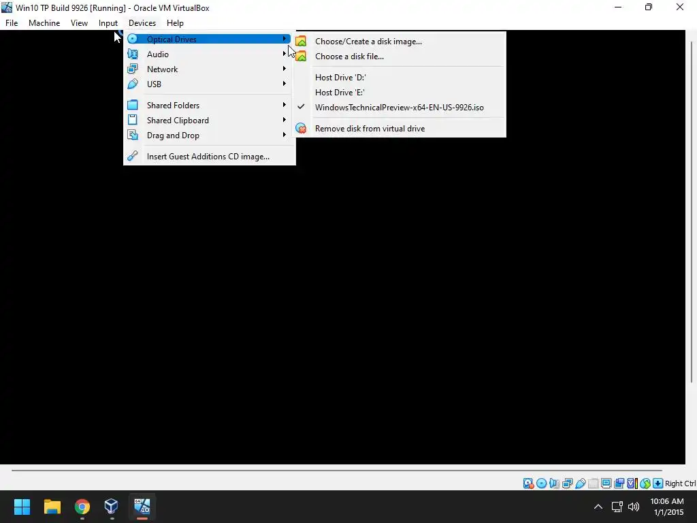This screenshot has width=697, height=523.
Task: Expand the Shared Clipboard submenu arrow
Action: (x=285, y=120)
